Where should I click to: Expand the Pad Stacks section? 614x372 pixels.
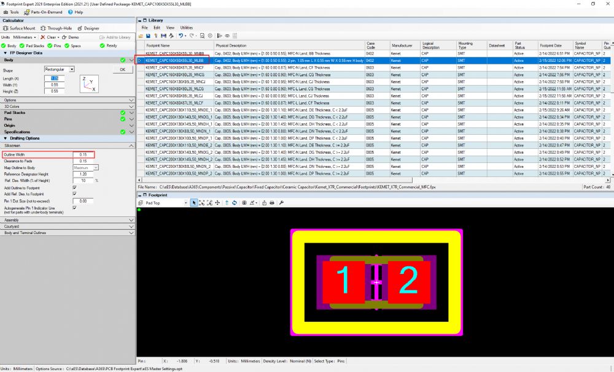click(x=131, y=113)
